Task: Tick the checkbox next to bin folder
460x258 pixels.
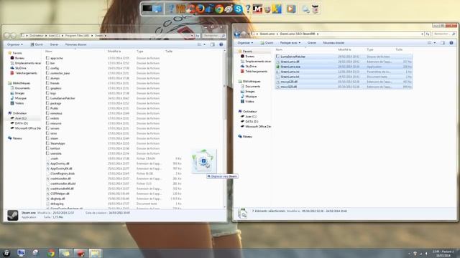Action: tap(47, 63)
